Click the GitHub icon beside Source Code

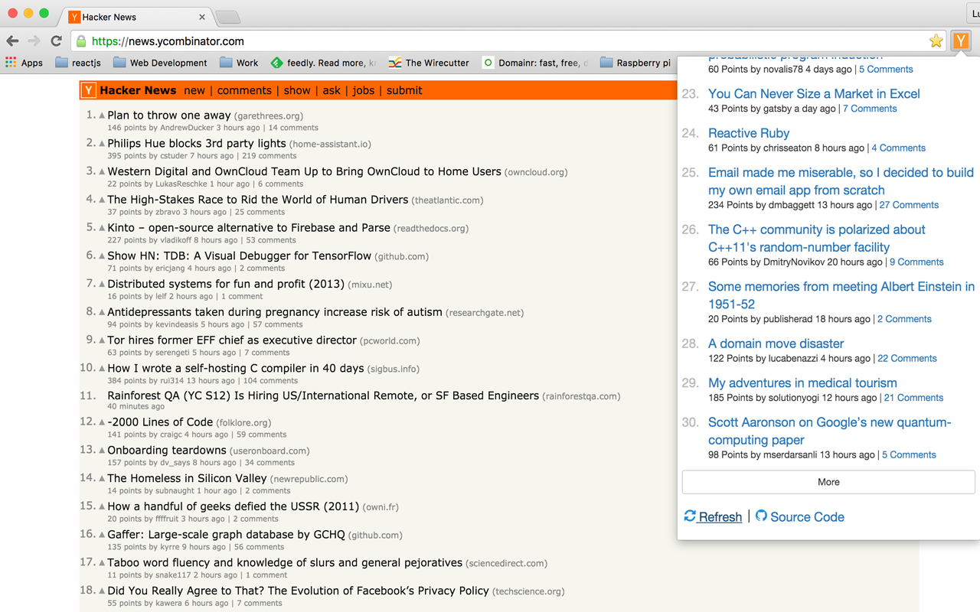[x=761, y=516]
